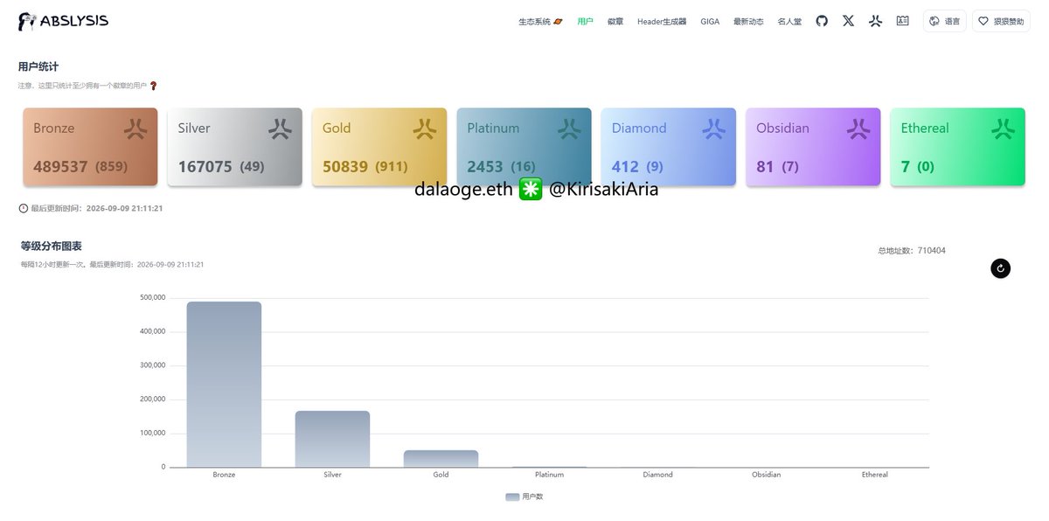Click the Bronze count 489537

tap(60, 166)
